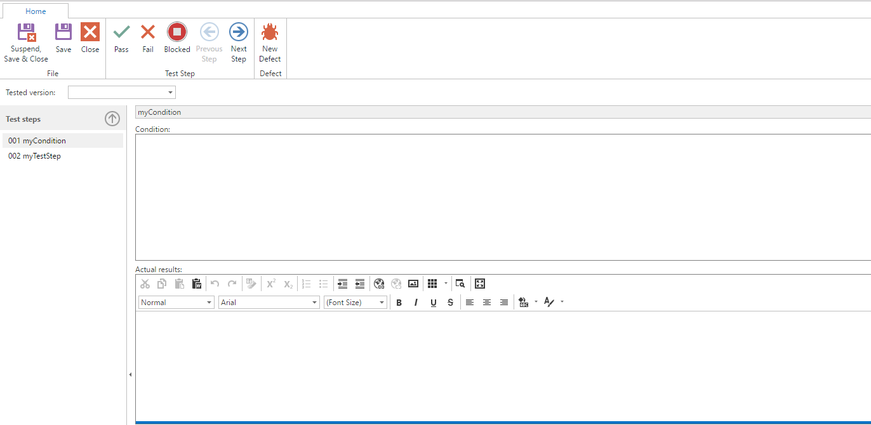Insert hyperlink using the globe link icon

379,284
